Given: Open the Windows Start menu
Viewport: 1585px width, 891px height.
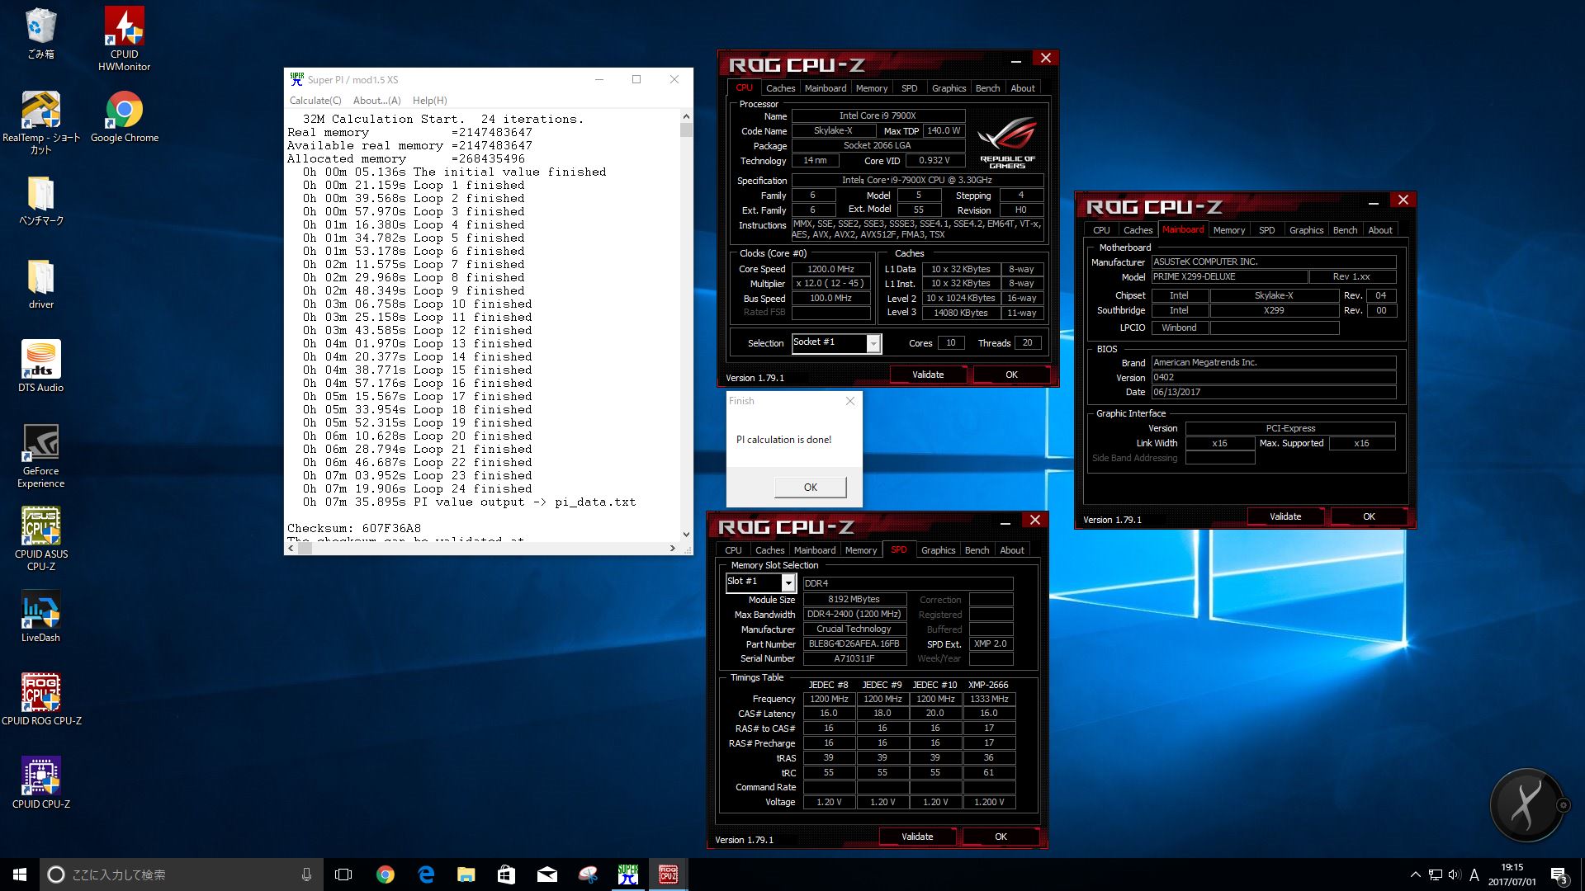Looking at the screenshot, I should (x=20, y=874).
